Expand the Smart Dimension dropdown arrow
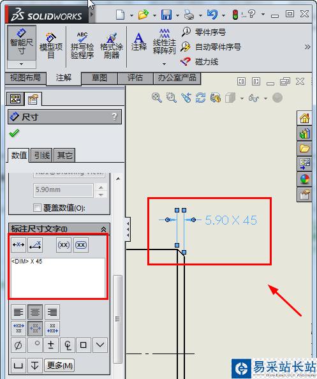Viewport: 317px width, 379px height. click(22, 64)
